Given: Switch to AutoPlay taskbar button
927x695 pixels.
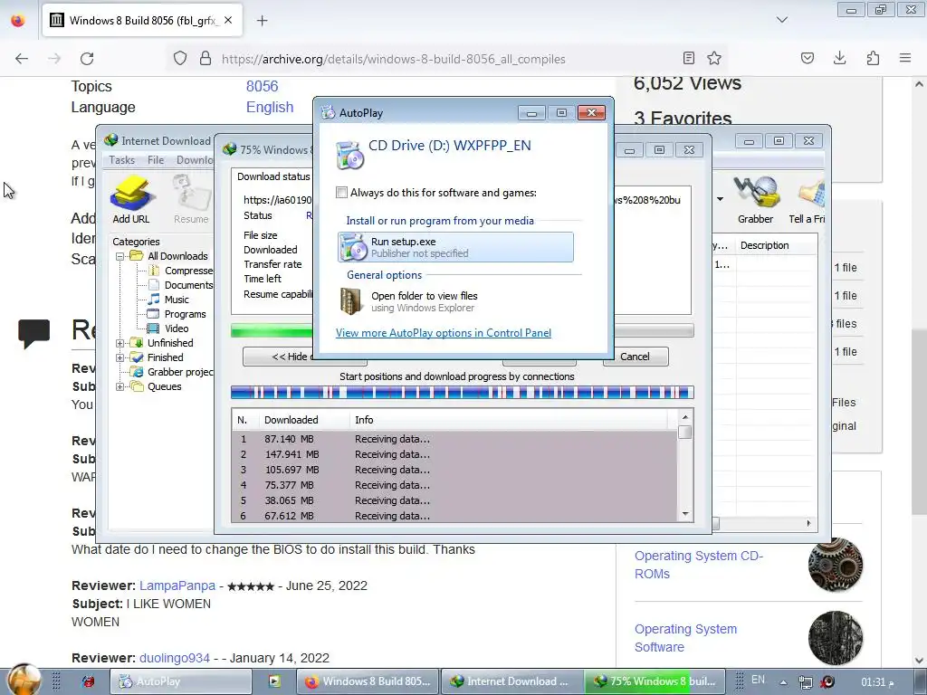Looking at the screenshot, I should pyautogui.click(x=181, y=681).
